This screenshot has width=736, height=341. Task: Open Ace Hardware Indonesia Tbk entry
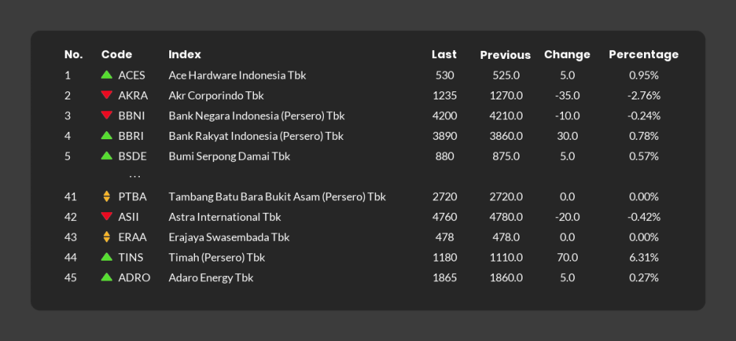click(x=237, y=75)
